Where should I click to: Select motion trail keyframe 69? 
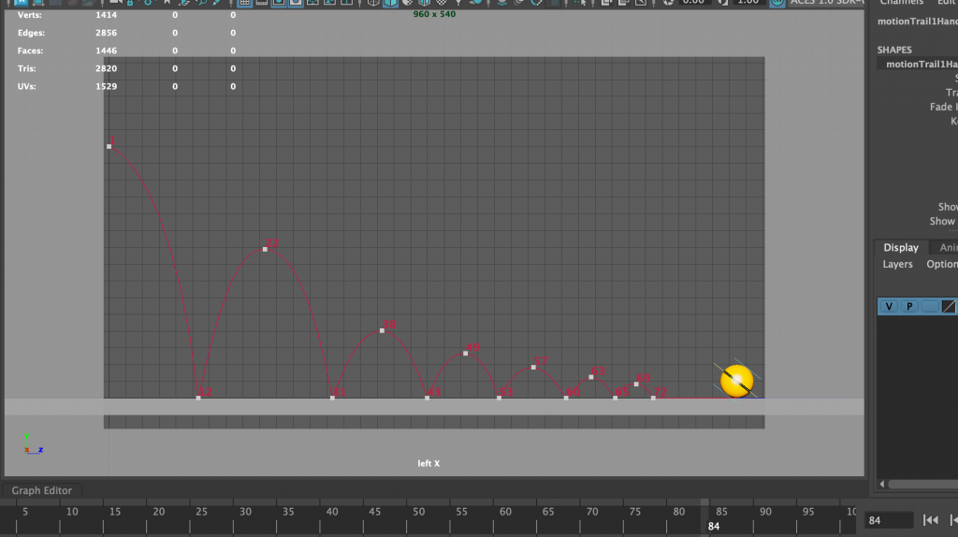[636, 385]
